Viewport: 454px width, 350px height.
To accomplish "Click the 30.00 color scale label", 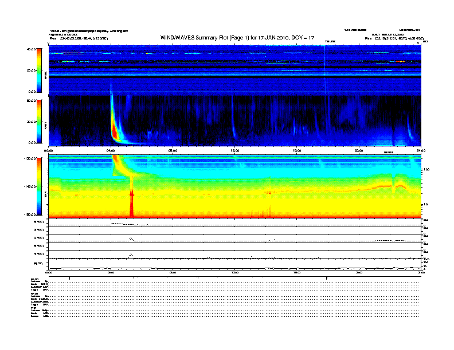I will [31, 122].
